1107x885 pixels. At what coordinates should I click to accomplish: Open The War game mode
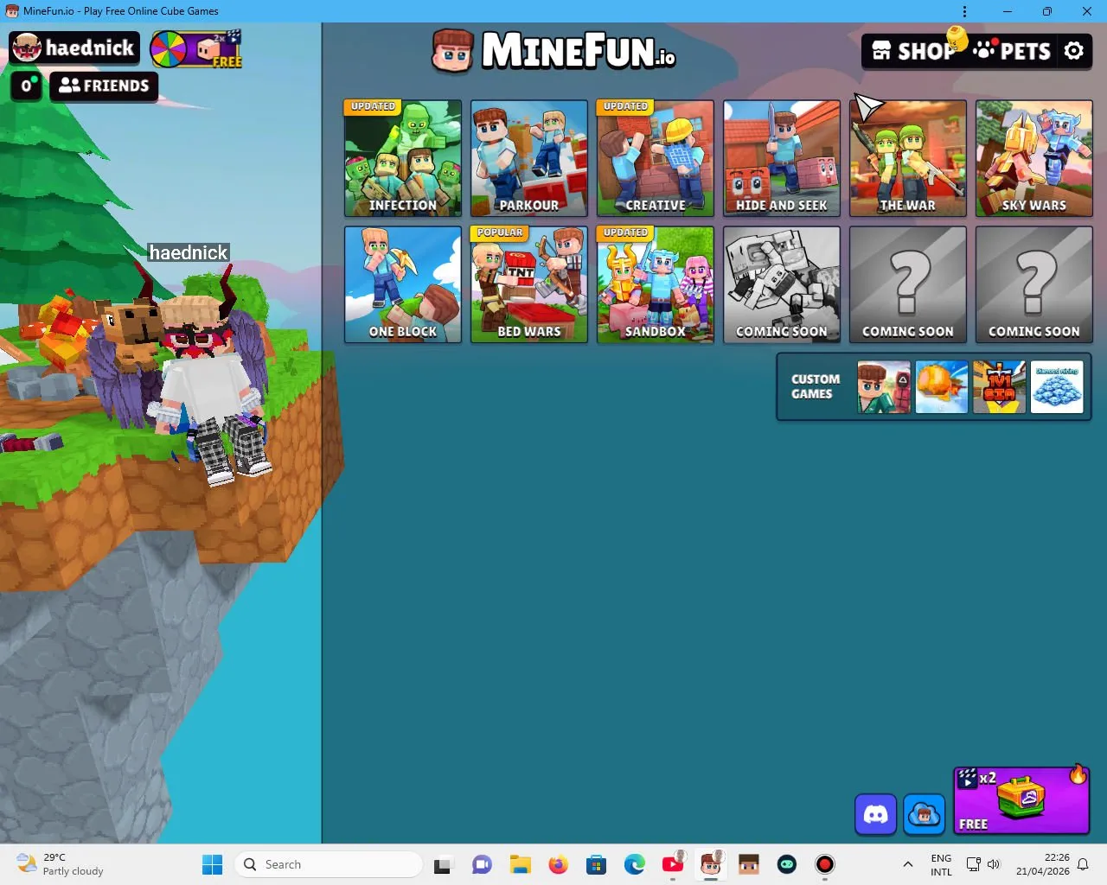(908, 158)
